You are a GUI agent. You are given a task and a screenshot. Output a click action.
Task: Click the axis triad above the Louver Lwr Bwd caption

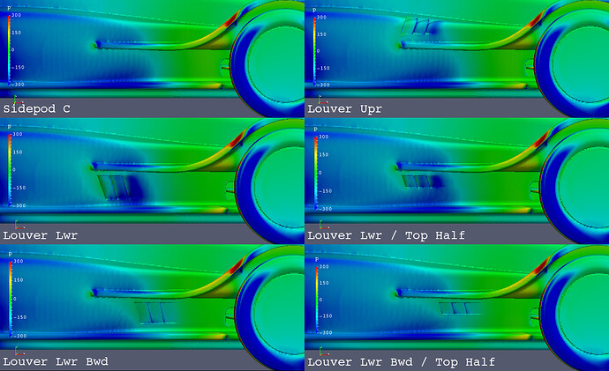tap(19, 352)
